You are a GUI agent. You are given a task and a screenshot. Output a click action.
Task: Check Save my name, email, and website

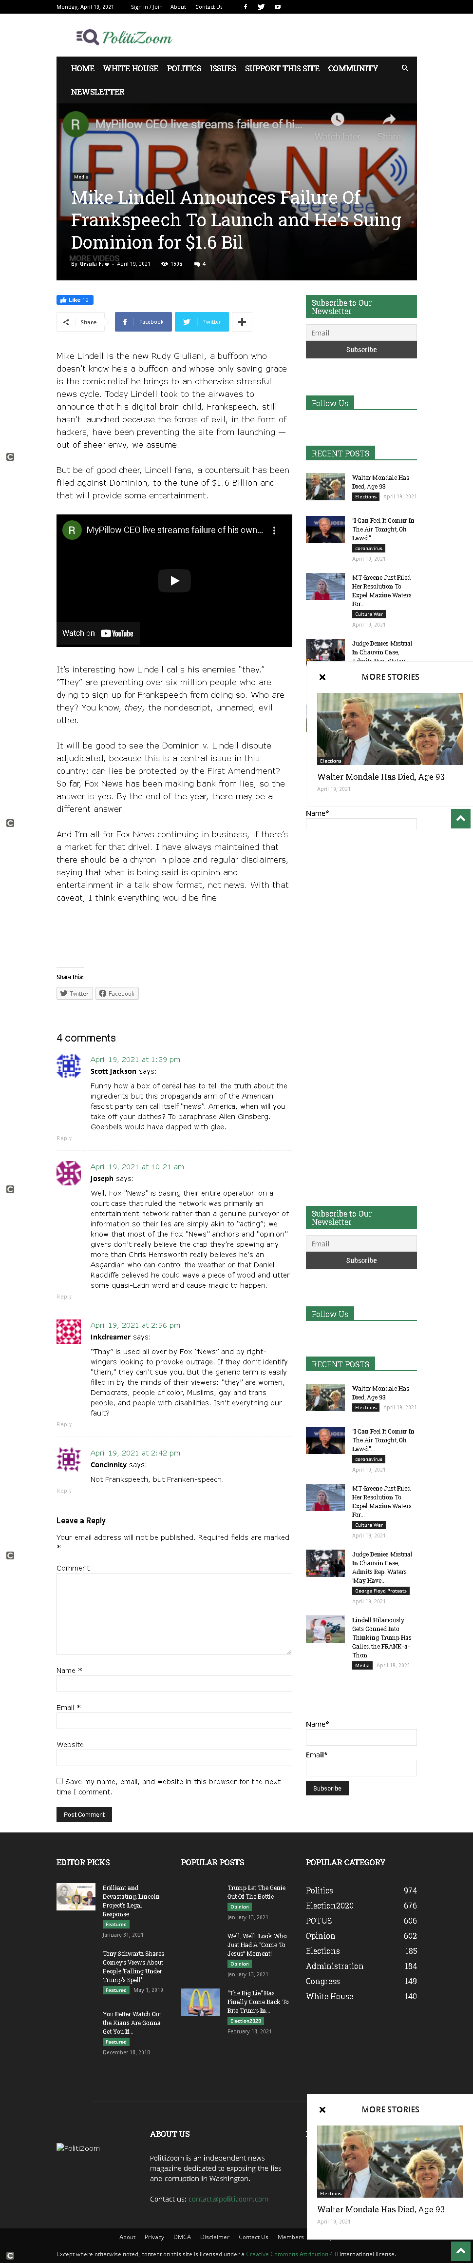click(x=60, y=1781)
